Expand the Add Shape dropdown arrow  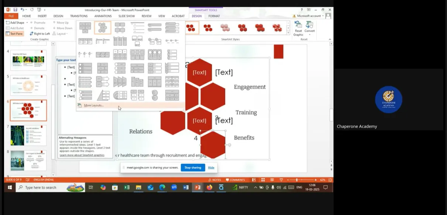coord(27,23)
